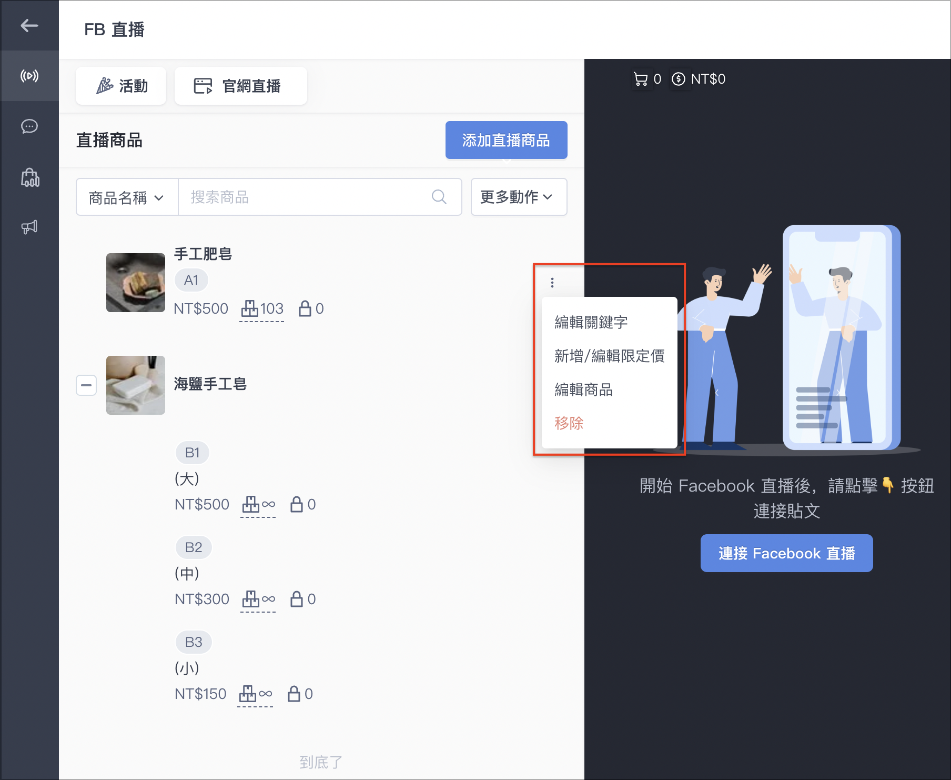Viewport: 951px width, 780px height.
Task: Click infinite stock icon for B2
Action: 258,599
